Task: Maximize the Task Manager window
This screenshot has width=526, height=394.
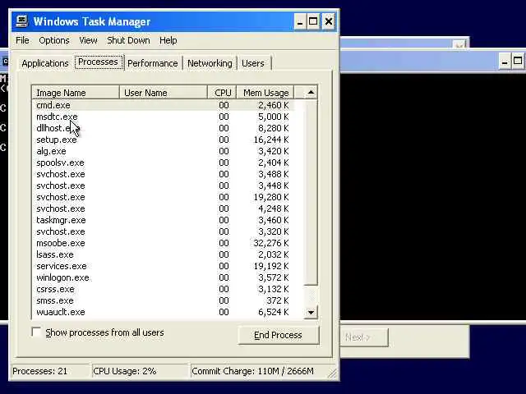Action: click(x=313, y=22)
